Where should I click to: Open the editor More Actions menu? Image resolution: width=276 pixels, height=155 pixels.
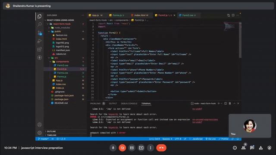tap(238, 15)
